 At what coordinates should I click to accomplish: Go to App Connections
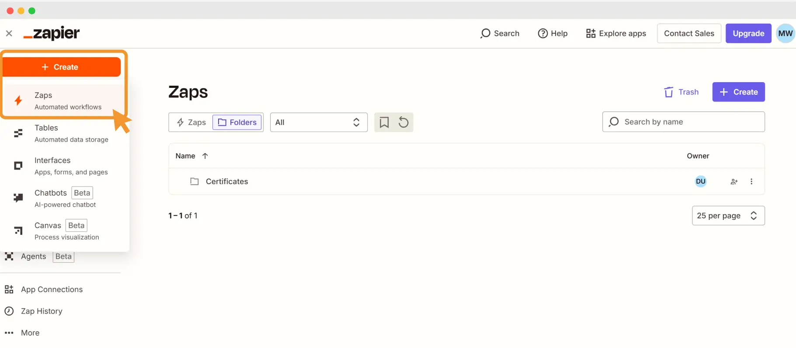coord(43,289)
